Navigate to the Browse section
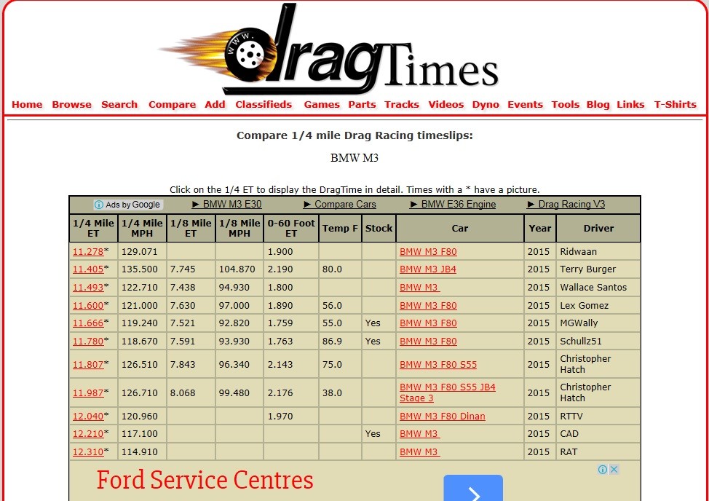Screen dimensions: 709x501 click(71, 104)
